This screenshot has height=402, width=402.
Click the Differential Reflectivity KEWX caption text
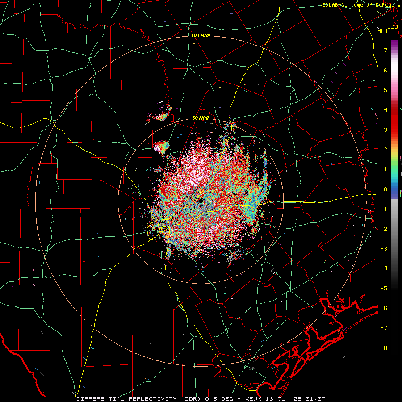pyautogui.click(x=201, y=399)
